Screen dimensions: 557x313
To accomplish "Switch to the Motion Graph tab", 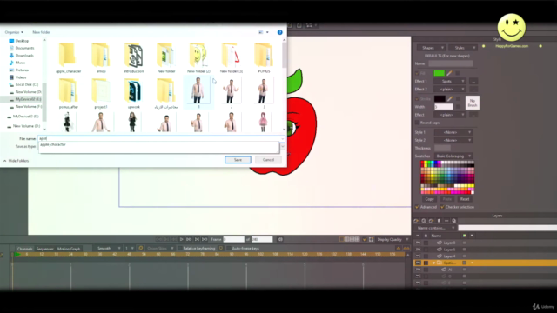I will point(69,249).
